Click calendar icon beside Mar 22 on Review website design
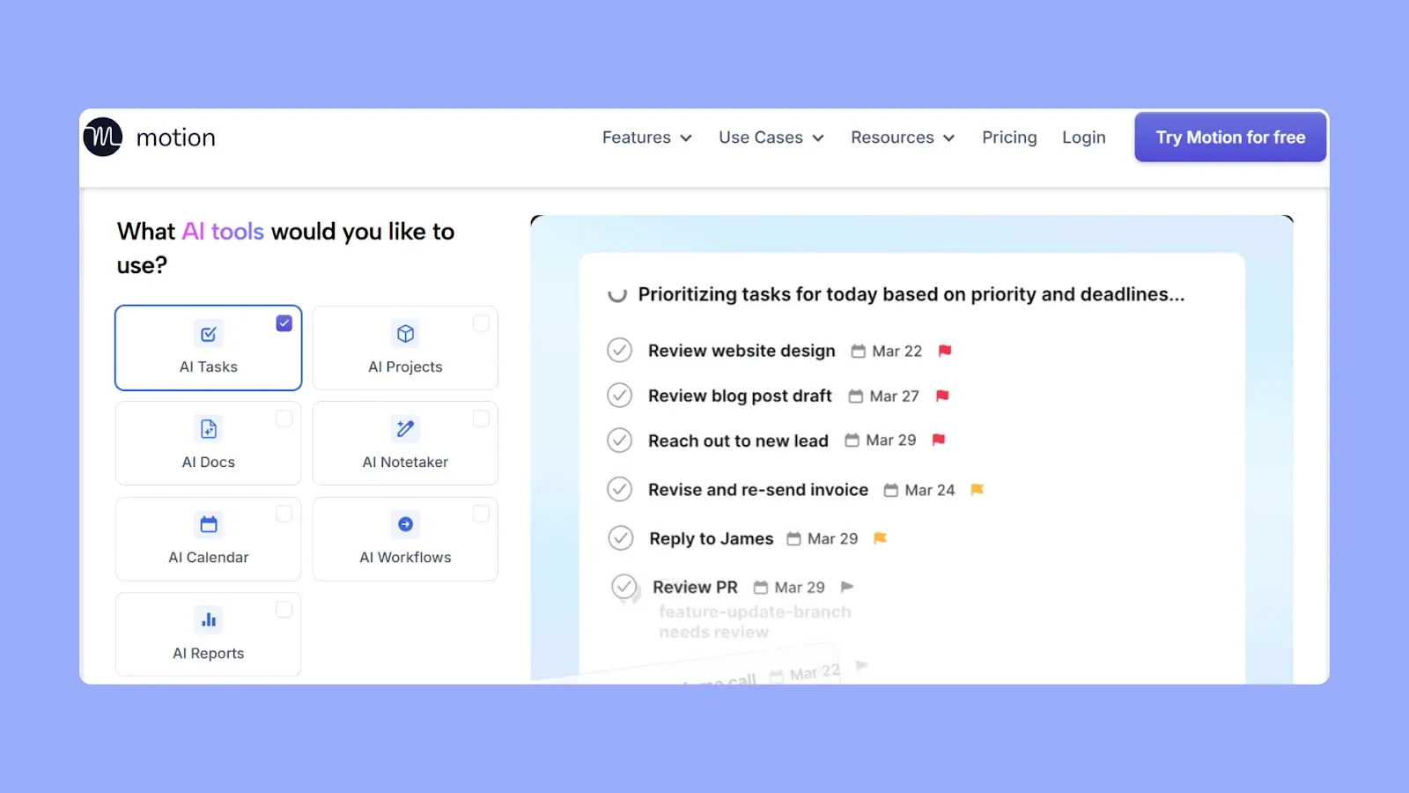Screen dimensions: 1409x793 (858, 351)
